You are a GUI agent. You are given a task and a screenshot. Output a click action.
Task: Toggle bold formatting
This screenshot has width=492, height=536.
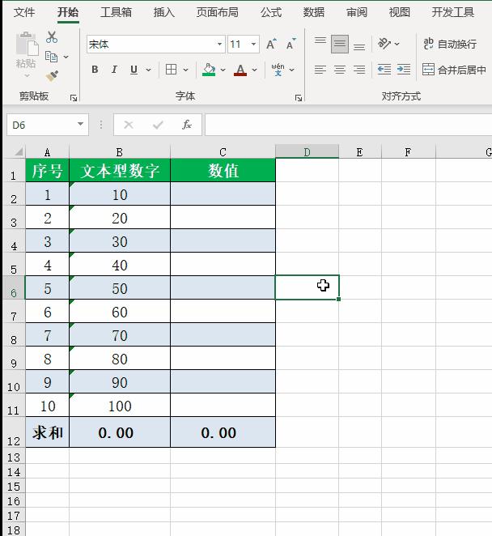(x=95, y=70)
